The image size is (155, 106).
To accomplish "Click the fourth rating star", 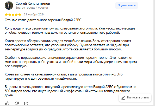I will pyautogui.click(x=16, y=15).
